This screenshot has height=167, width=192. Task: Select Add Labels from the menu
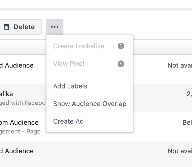(x=70, y=86)
